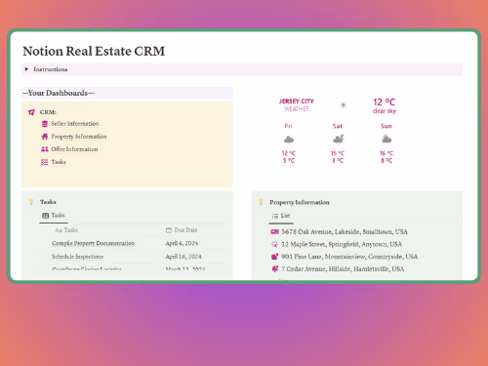Click the icon beside 5678 Oak Avenue

[275, 231]
